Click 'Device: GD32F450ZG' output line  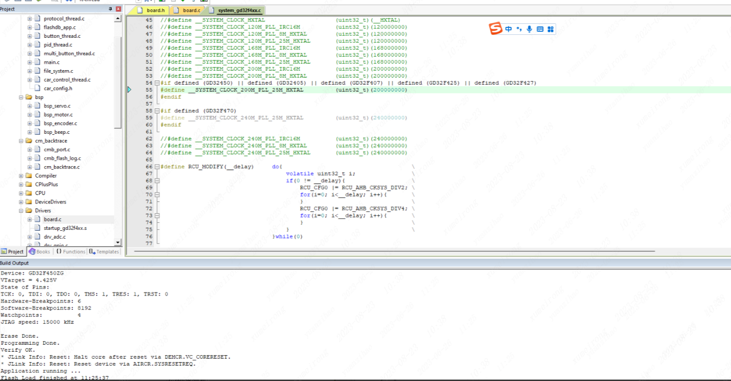32,274
